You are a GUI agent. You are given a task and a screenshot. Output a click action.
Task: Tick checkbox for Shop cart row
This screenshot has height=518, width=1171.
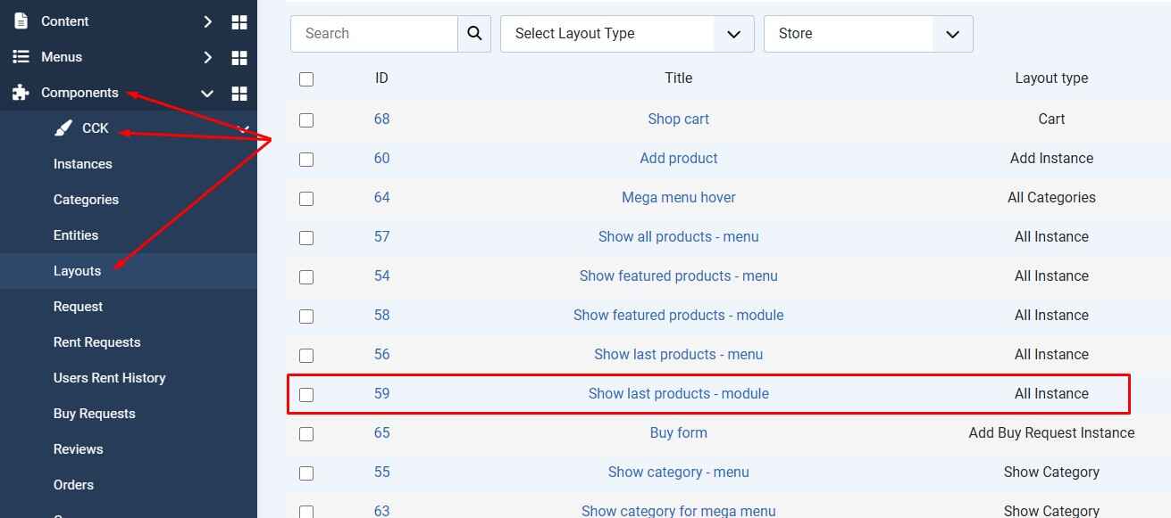[x=306, y=119]
